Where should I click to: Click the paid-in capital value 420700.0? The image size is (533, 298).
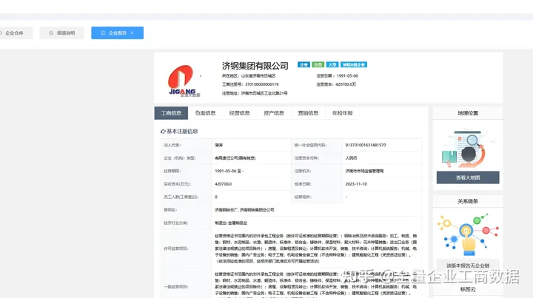point(223,184)
